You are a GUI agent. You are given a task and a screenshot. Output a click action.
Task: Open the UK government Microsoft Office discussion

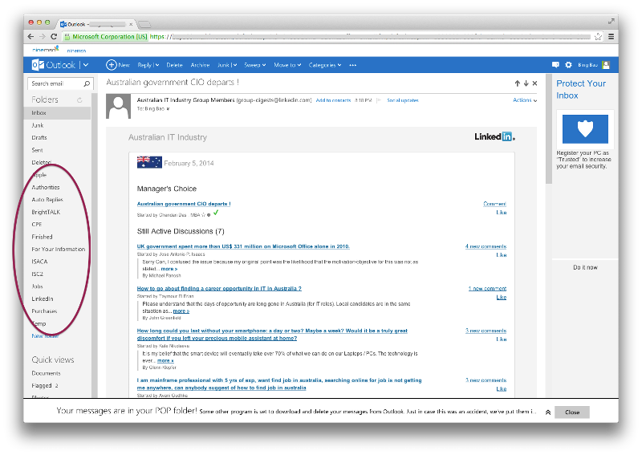click(243, 246)
